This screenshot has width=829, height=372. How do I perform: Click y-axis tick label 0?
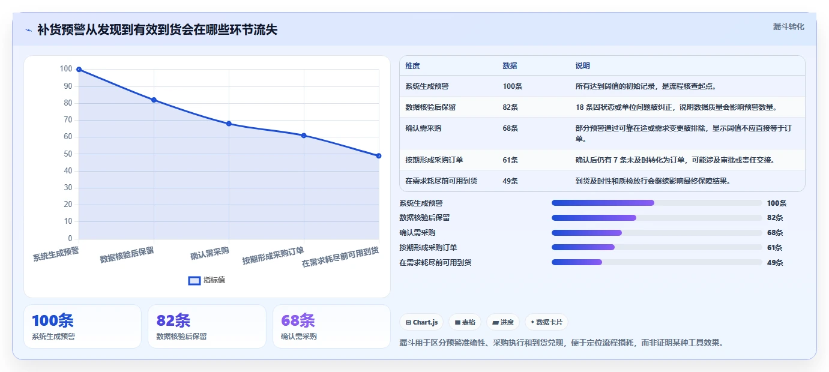(70, 239)
